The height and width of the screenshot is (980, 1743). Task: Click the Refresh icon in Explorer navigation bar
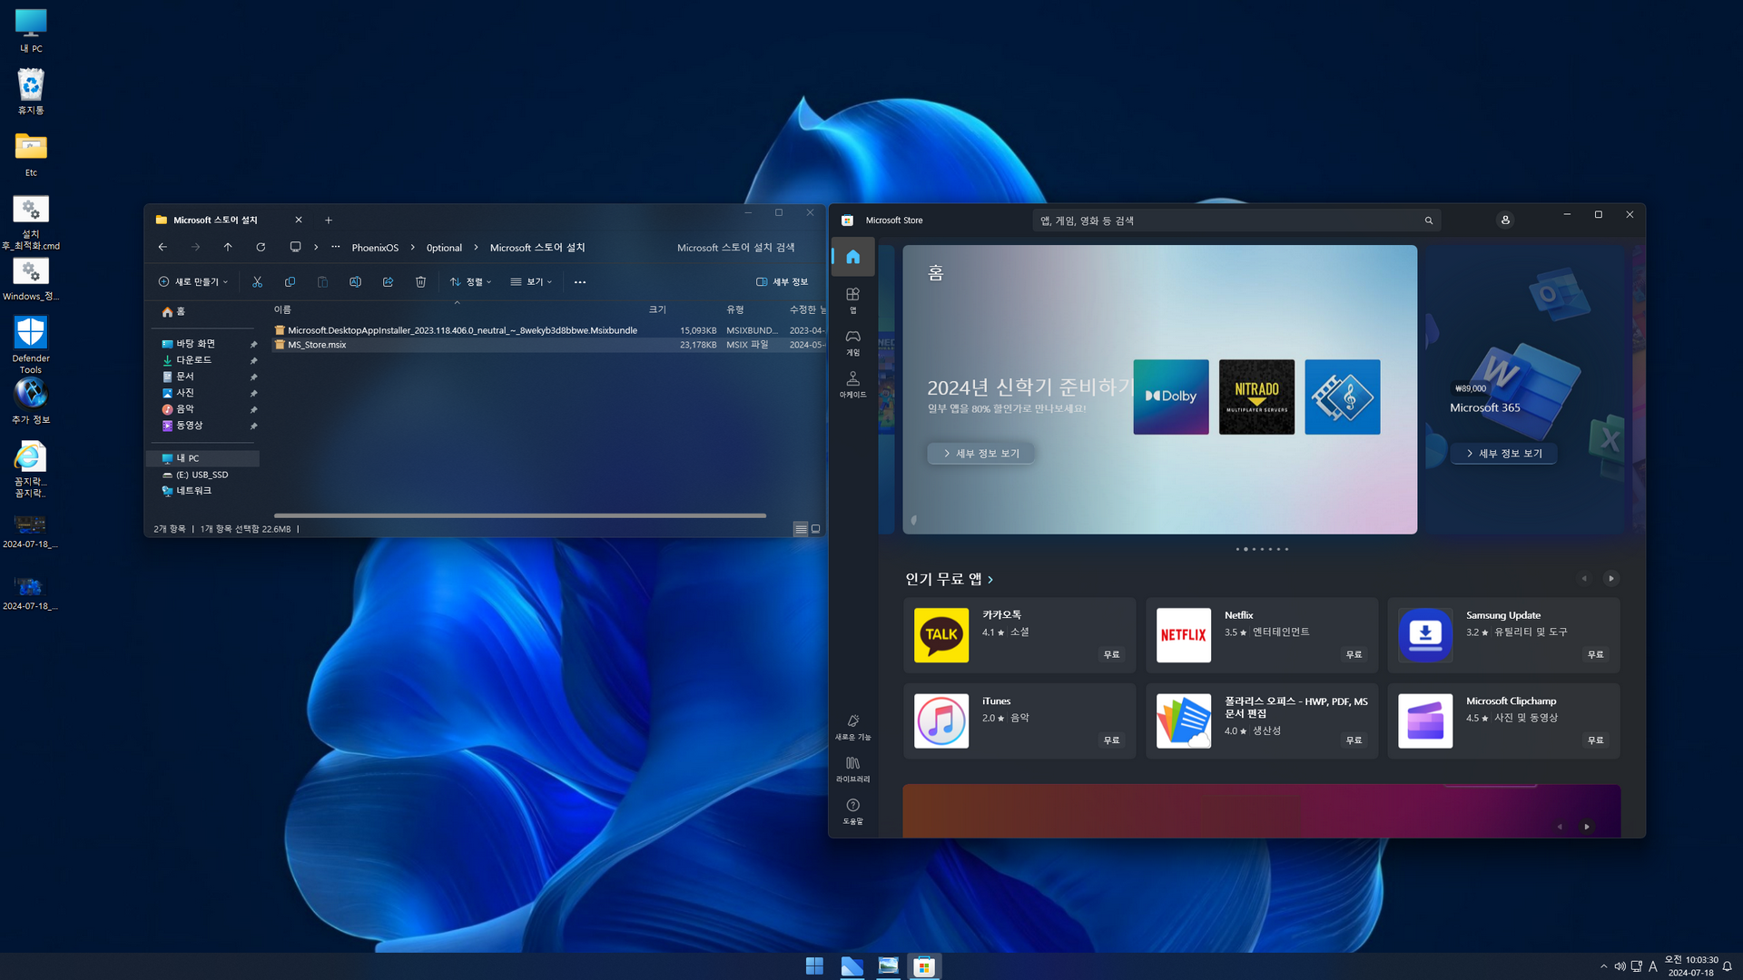point(261,248)
